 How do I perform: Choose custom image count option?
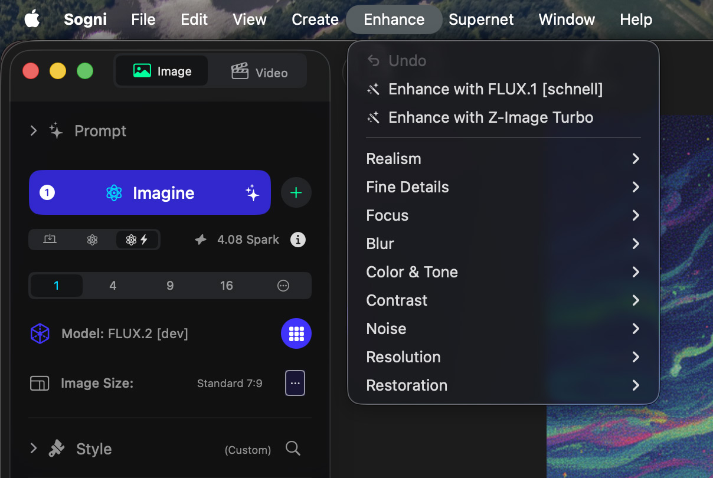click(x=283, y=286)
